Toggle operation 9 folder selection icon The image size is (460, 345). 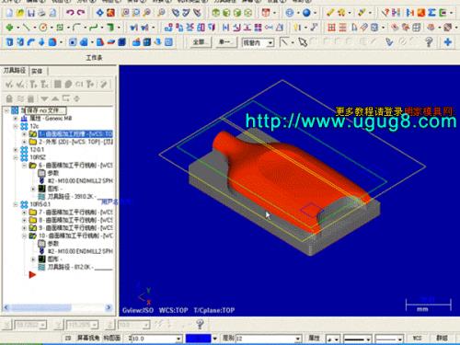[33, 227]
